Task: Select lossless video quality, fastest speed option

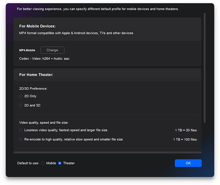Action: pyautogui.click(x=21, y=130)
